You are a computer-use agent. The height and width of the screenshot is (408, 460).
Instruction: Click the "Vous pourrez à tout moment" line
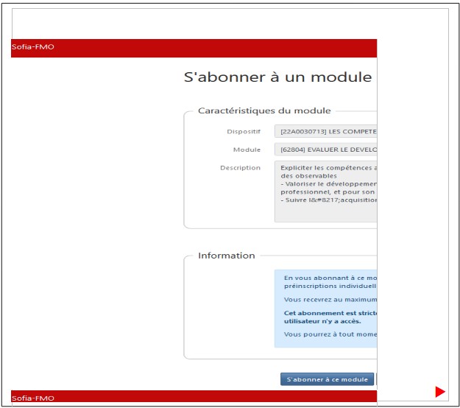tap(330, 334)
